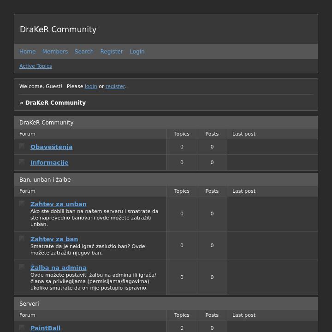332x332 pixels.
Task: Click the DraKeR Community breadcrumb
Action: pos(55,103)
